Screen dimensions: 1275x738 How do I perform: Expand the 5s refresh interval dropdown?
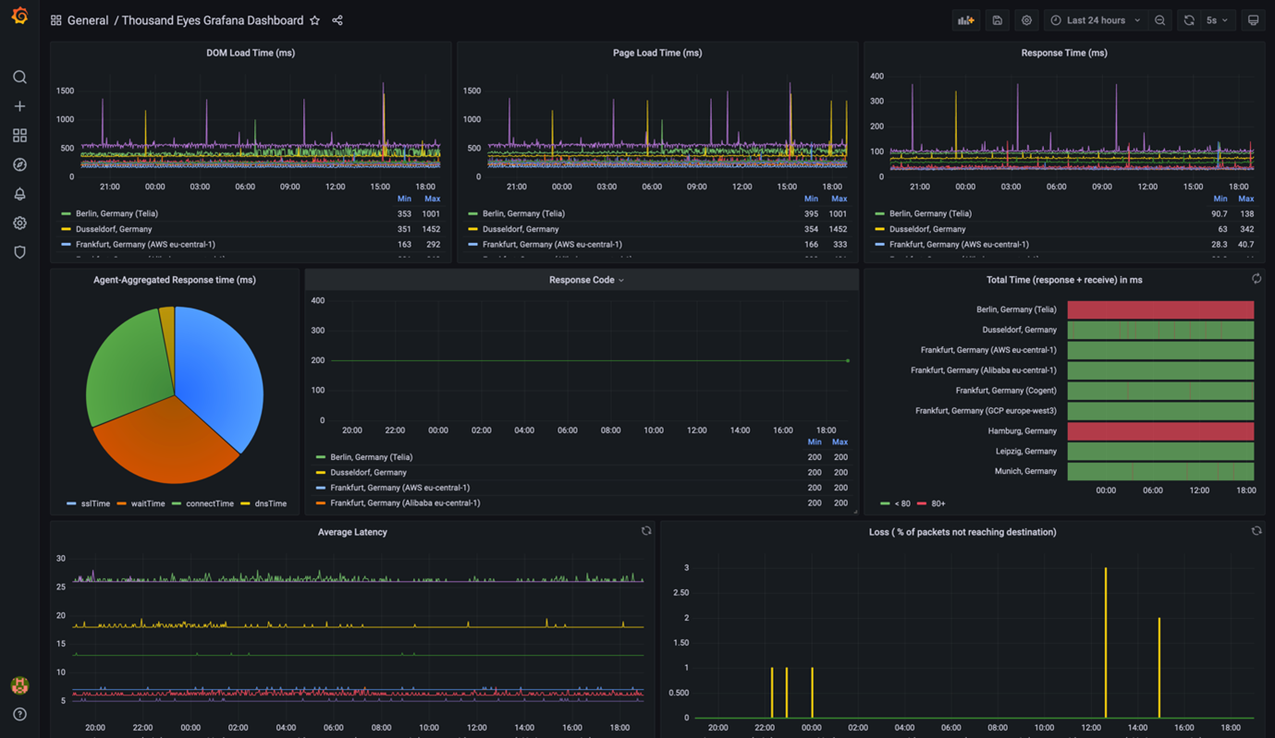1217,20
